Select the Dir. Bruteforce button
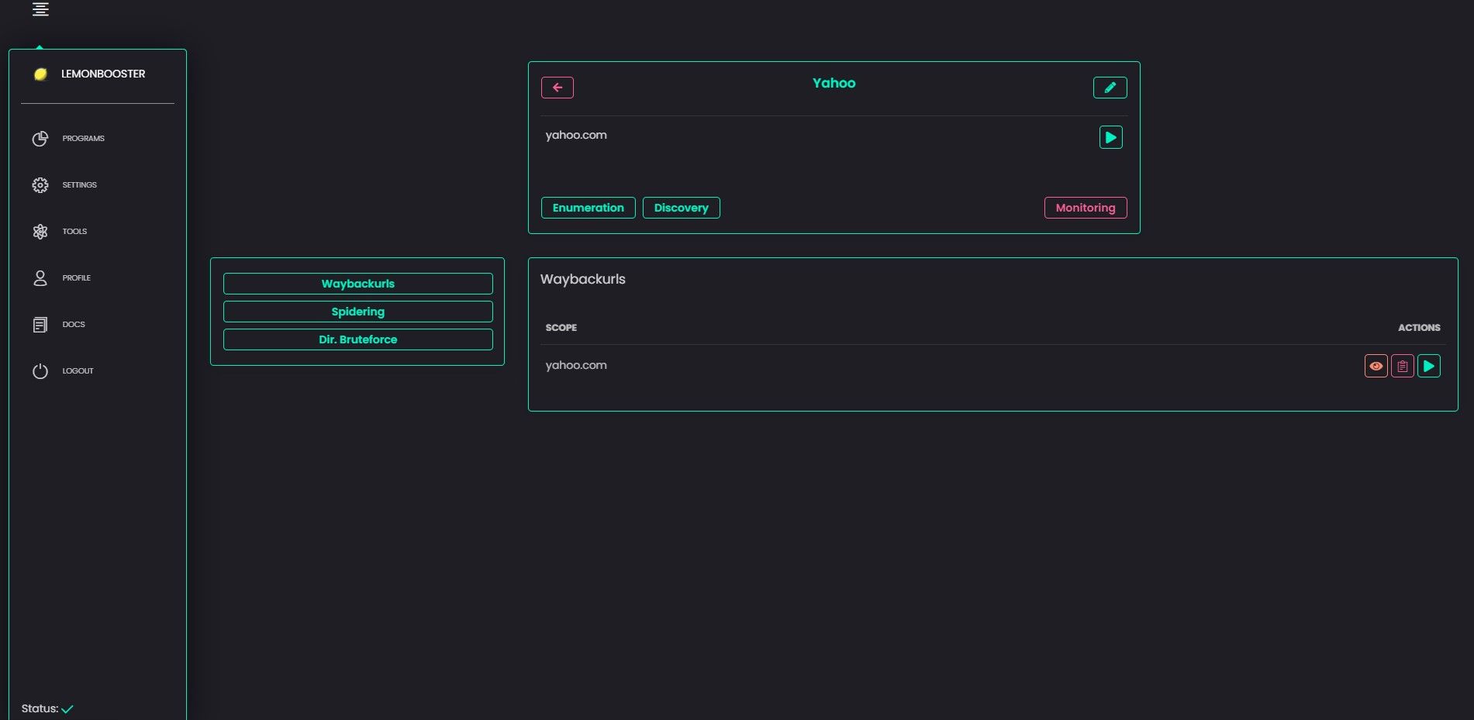Image resolution: width=1474 pixels, height=720 pixels. tap(358, 339)
